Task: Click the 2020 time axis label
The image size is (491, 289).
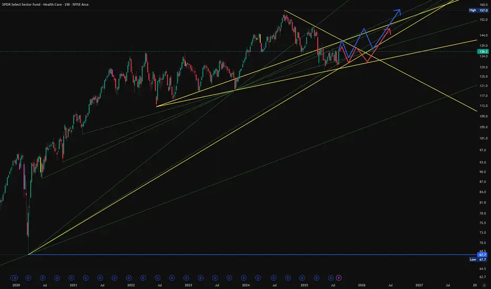Action: tap(16, 285)
